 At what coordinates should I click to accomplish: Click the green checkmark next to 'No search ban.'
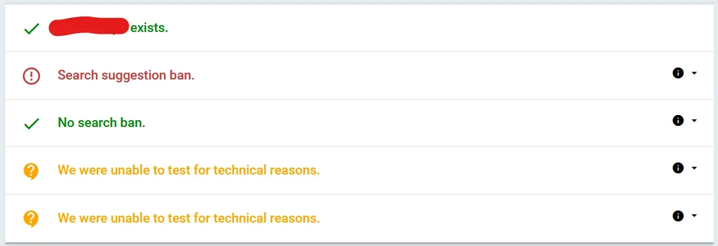(x=31, y=123)
